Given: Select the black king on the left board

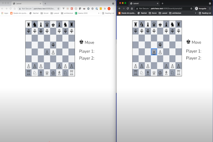Looking at the screenshot, I should [53, 24].
